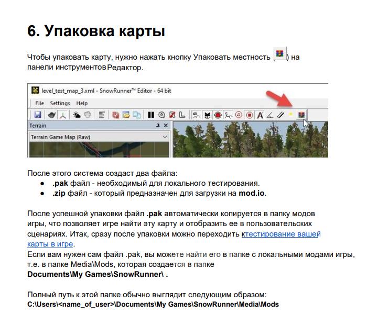Open the File menu
Screen dimensions: 378x314
point(40,103)
